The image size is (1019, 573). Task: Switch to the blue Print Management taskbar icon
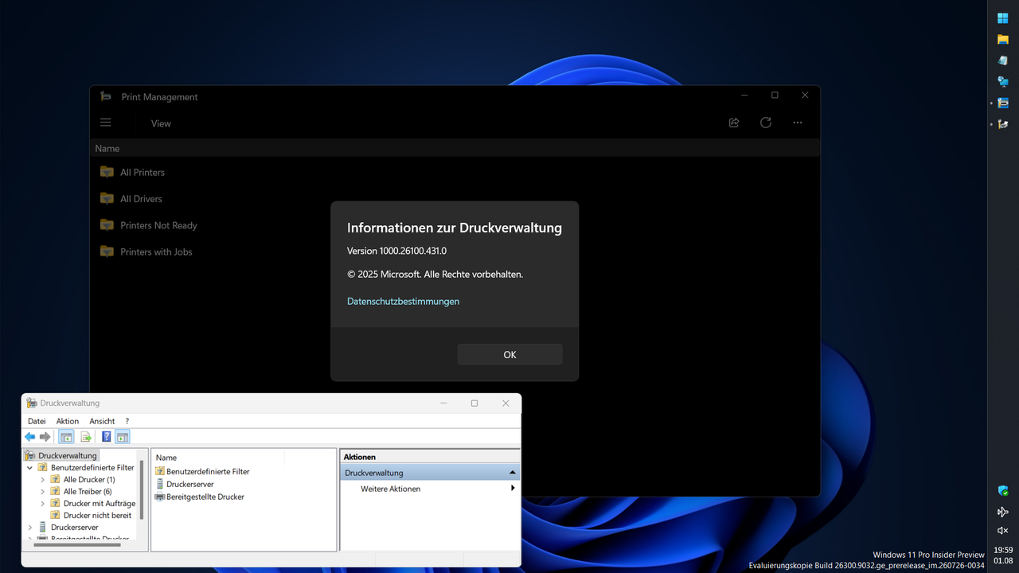(1003, 103)
